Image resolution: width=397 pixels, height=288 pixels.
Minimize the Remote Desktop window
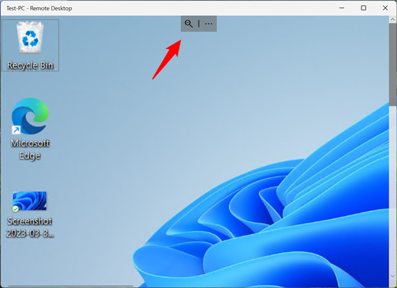tap(342, 8)
